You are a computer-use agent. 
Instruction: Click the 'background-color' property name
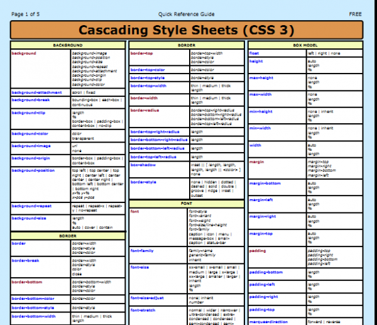[30, 133]
